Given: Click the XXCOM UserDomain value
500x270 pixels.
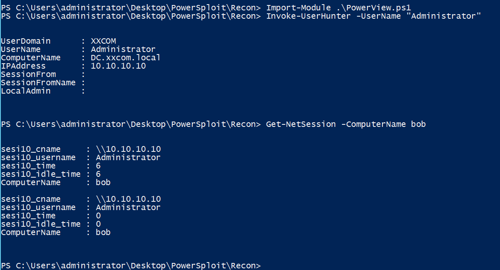Looking at the screenshot, I should click(x=103, y=41).
